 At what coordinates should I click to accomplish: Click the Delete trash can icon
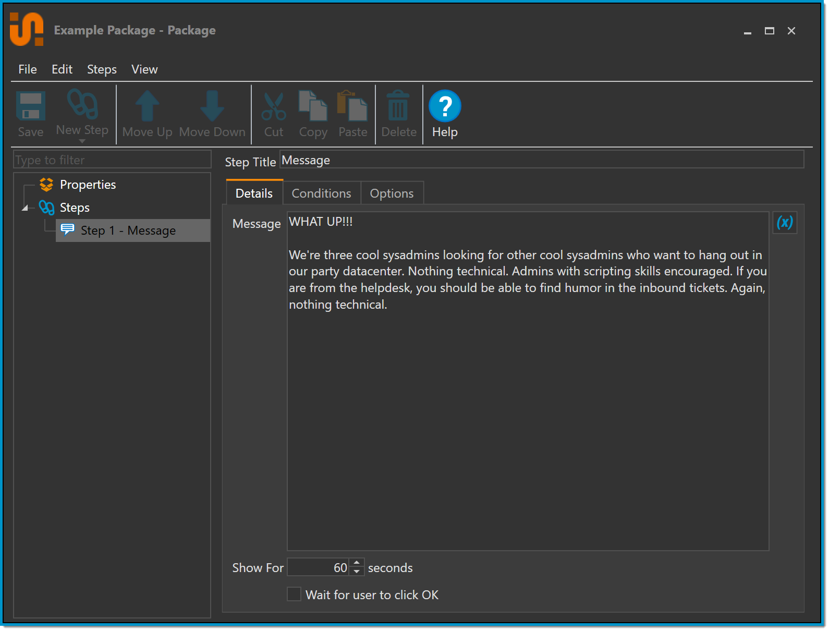pos(399,106)
